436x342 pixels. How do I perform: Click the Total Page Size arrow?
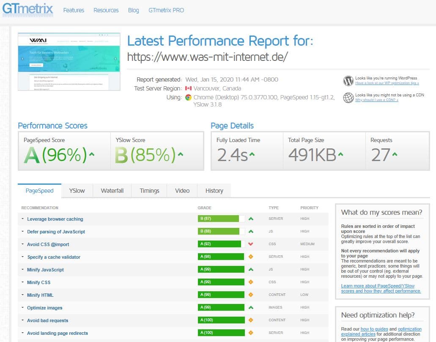(x=340, y=154)
